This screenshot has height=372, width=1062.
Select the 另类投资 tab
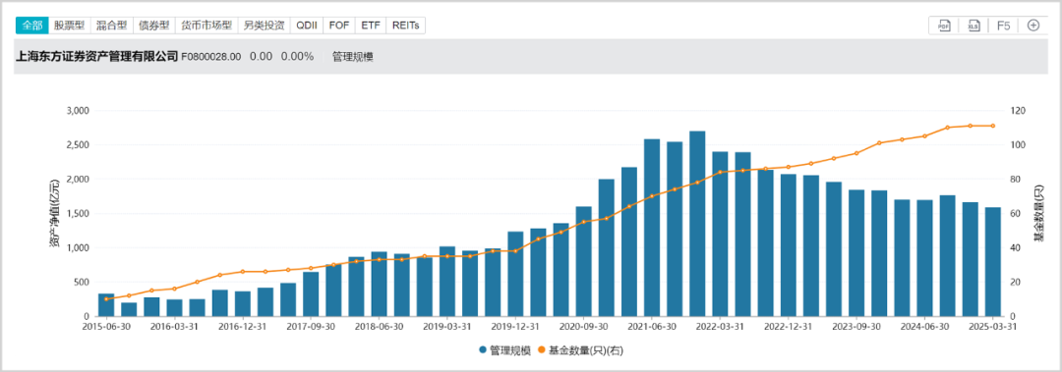[x=265, y=26]
